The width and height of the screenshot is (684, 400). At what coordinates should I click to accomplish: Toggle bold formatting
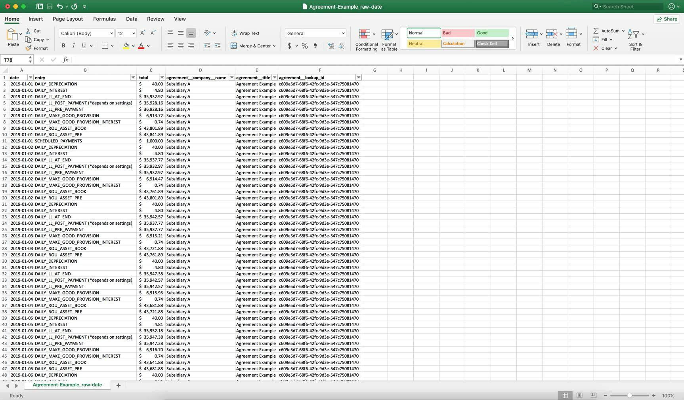click(63, 45)
